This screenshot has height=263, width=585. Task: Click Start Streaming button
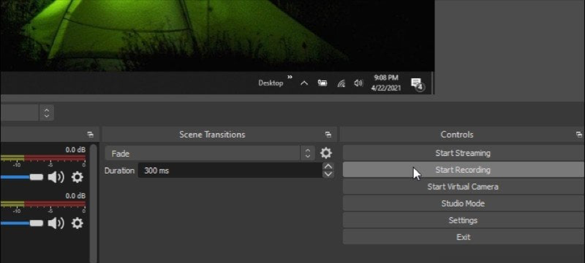pyautogui.click(x=462, y=153)
